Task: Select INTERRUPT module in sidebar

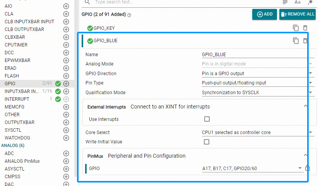Action: pyautogui.click(x=17, y=99)
